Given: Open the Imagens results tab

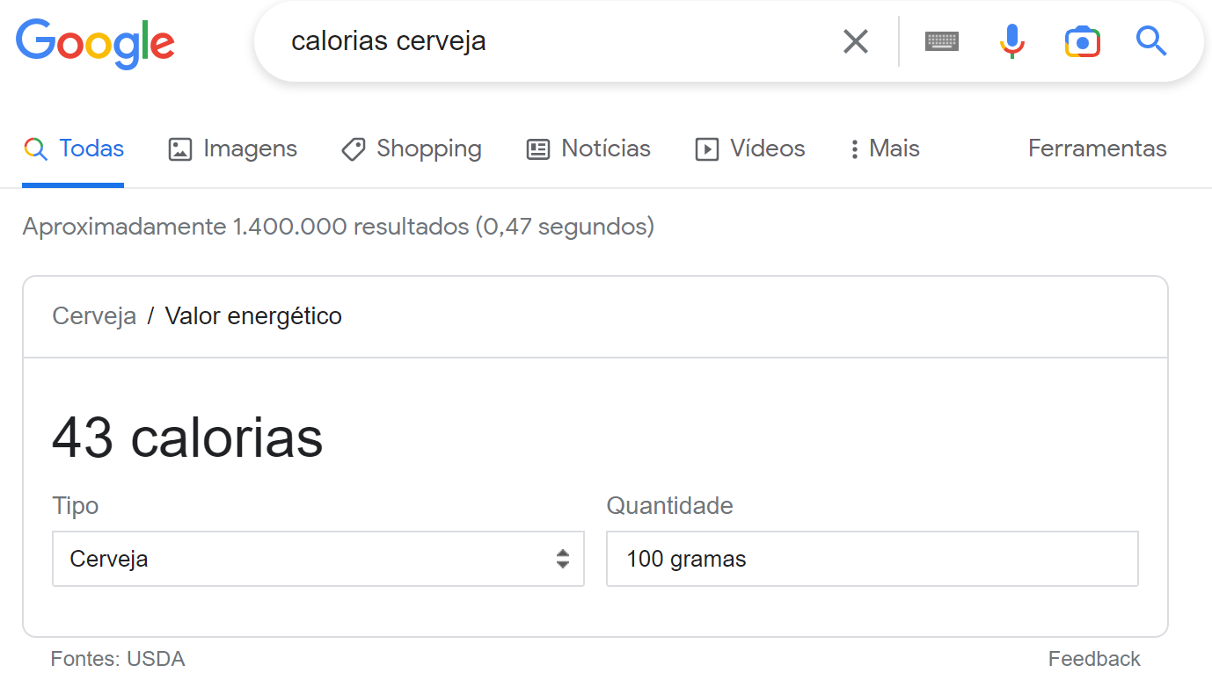Looking at the screenshot, I should (233, 149).
